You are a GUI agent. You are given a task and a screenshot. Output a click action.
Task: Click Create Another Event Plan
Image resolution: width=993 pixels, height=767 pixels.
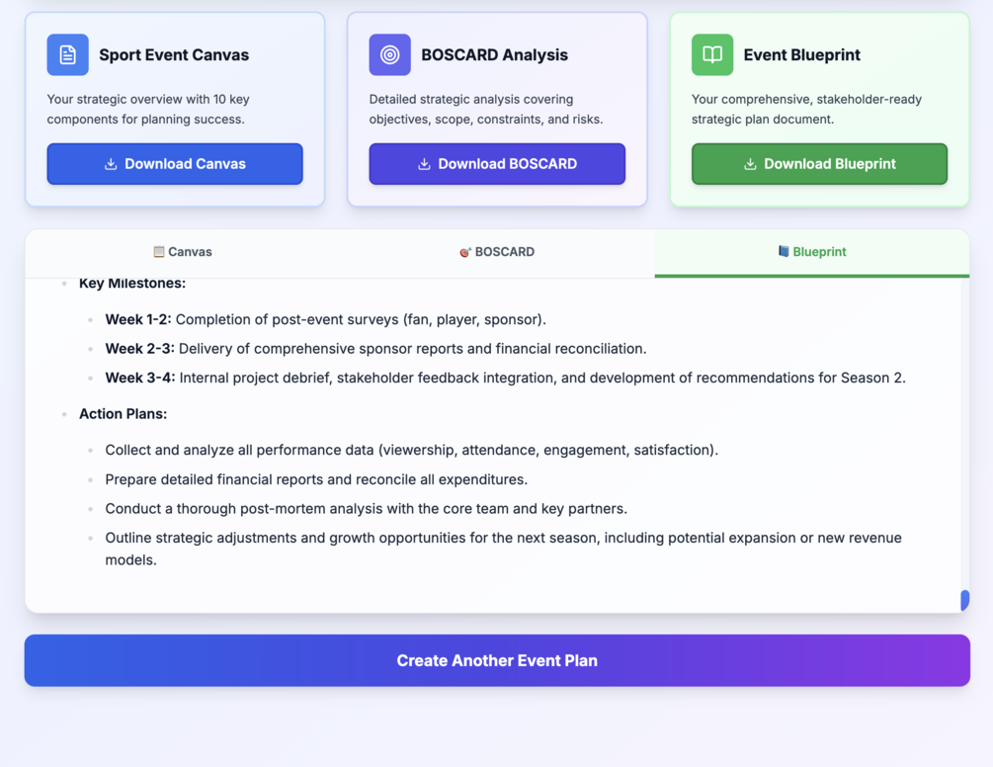pyautogui.click(x=497, y=660)
